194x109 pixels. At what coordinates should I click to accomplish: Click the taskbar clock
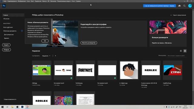click(185, 107)
